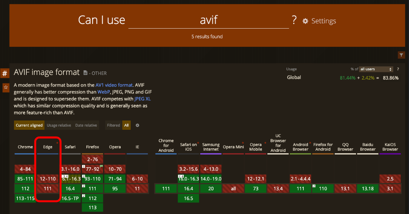Select UC Browser 13.4 cell
This screenshot has width=409, height=214.
click(278, 189)
